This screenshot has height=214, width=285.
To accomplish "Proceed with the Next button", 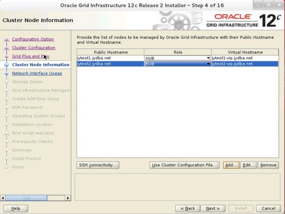I will tap(213, 209).
